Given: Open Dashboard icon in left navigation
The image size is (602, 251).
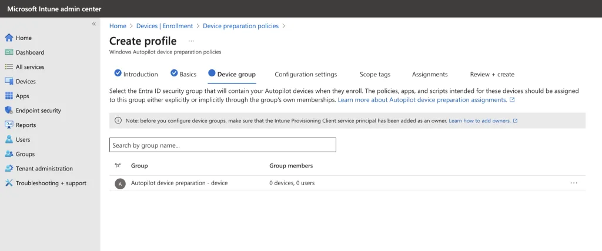Looking at the screenshot, I should (x=9, y=52).
